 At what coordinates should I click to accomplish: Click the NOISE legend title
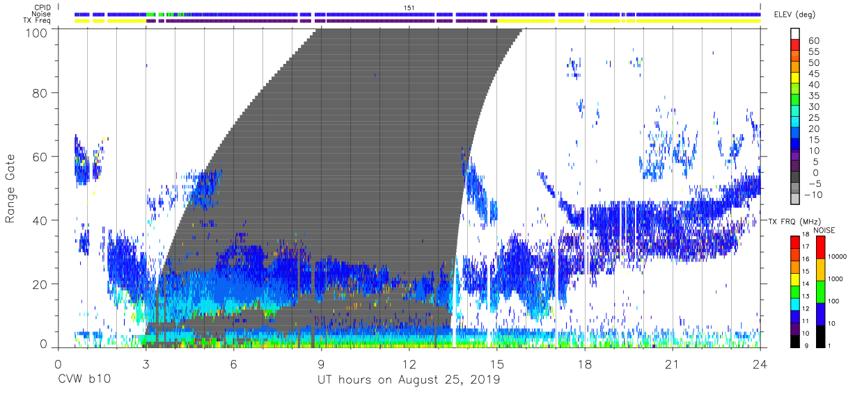[x=823, y=230]
